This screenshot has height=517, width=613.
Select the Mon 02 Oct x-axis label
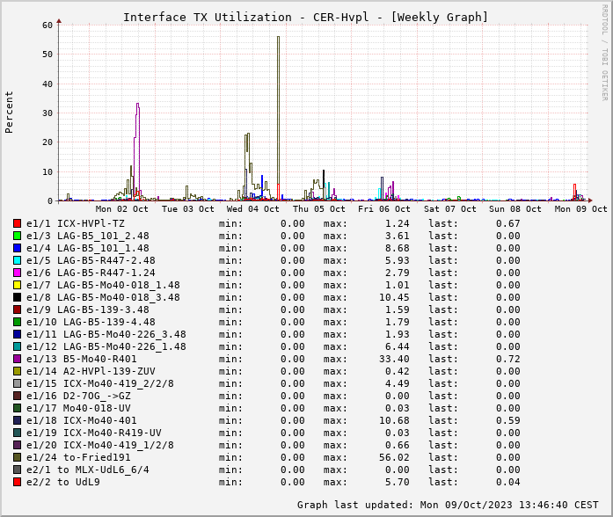(122, 209)
